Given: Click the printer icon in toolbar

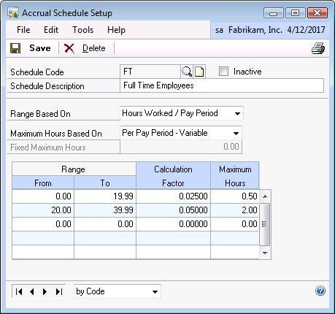Looking at the screenshot, I should pyautogui.click(x=318, y=48).
